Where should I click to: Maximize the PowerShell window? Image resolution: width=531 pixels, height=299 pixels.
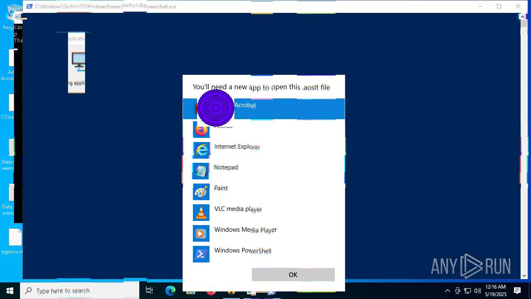coord(499,6)
